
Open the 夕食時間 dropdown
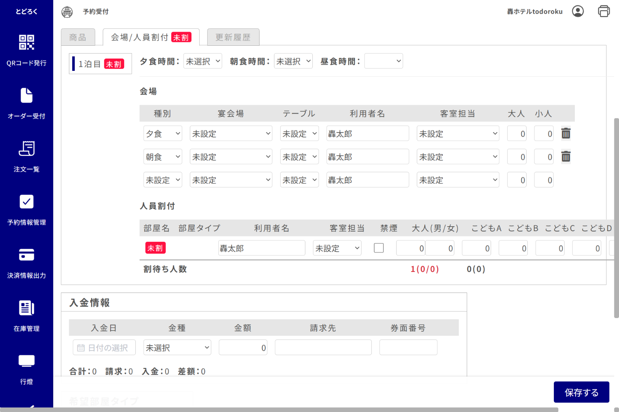(x=203, y=61)
